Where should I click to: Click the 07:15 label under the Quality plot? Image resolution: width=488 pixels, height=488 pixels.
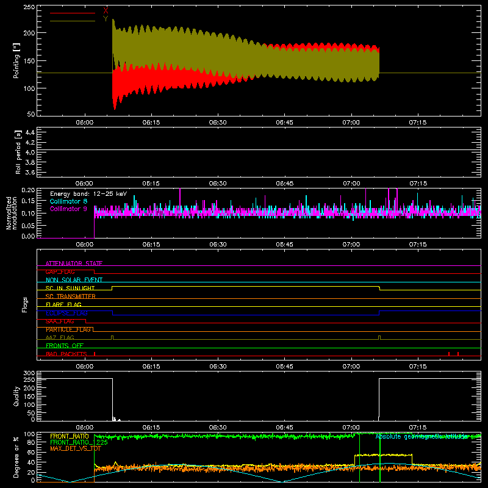[x=418, y=428]
